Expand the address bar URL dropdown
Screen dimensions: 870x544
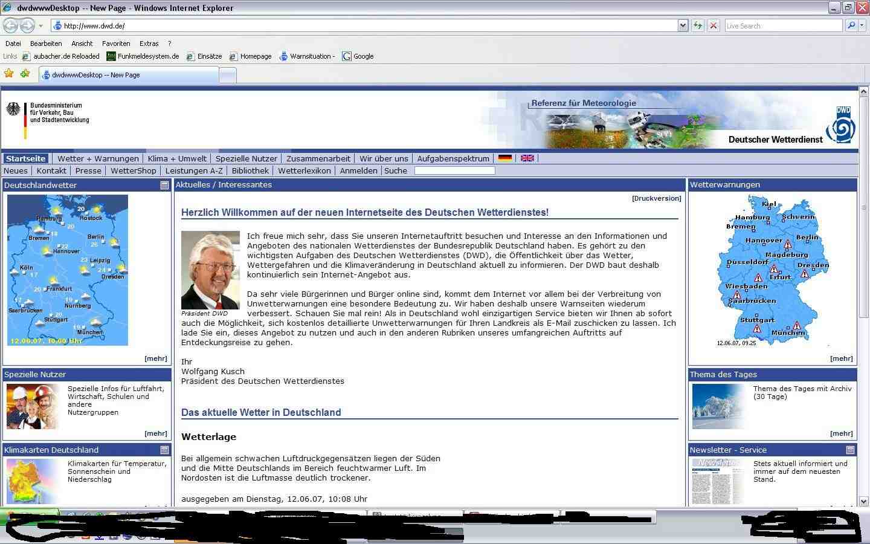point(683,25)
